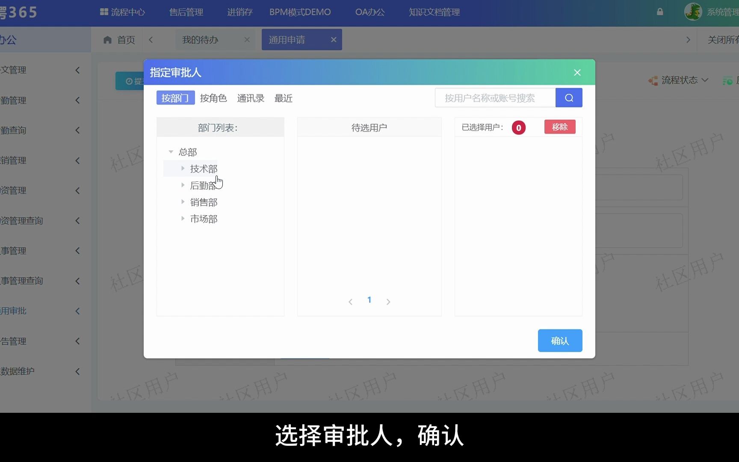Click the 流程状态 flowchart icon
This screenshot has height=462, width=739.
(x=653, y=80)
